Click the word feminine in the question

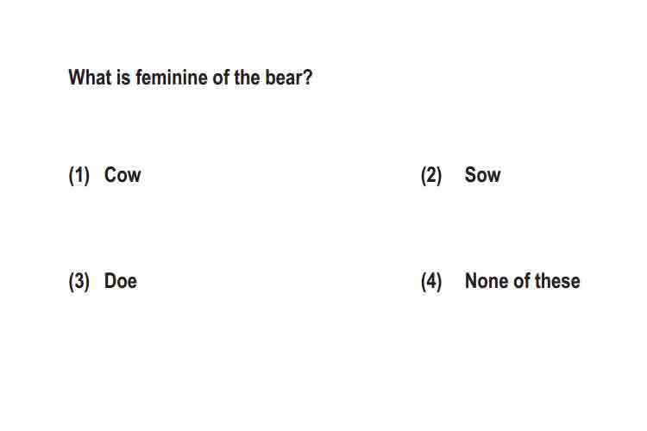click(172, 78)
